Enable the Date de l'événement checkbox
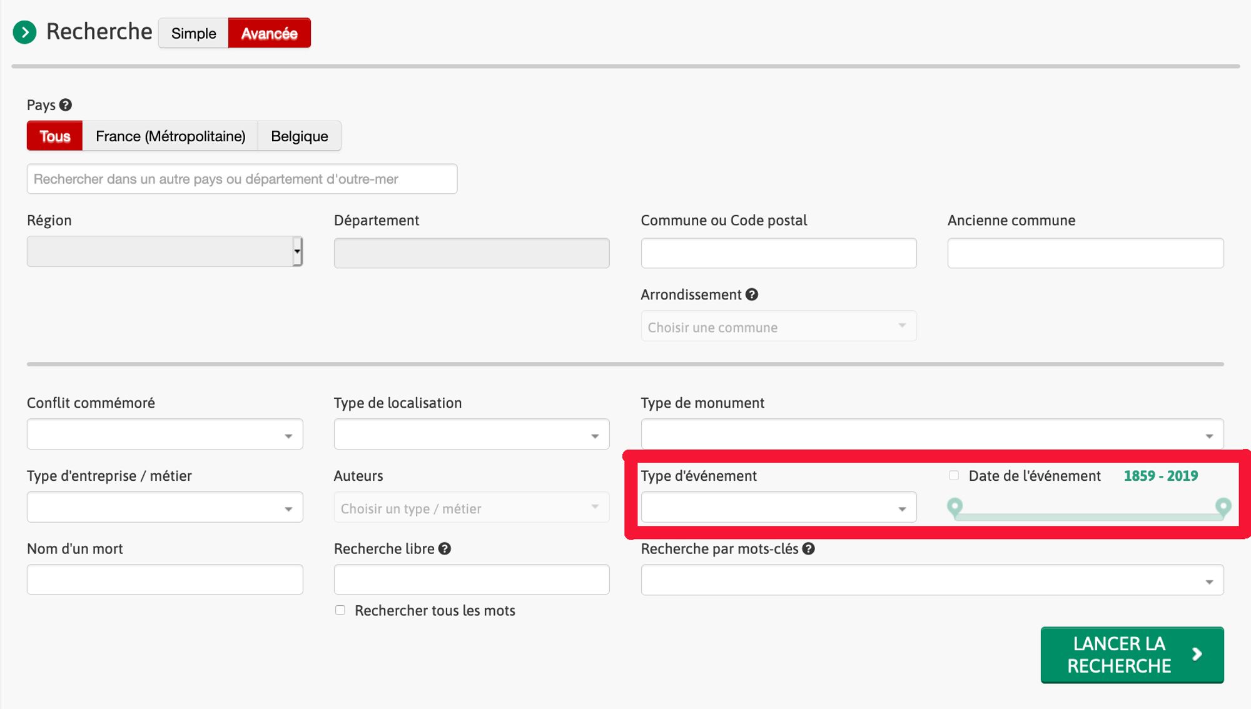This screenshot has width=1251, height=709. click(954, 476)
